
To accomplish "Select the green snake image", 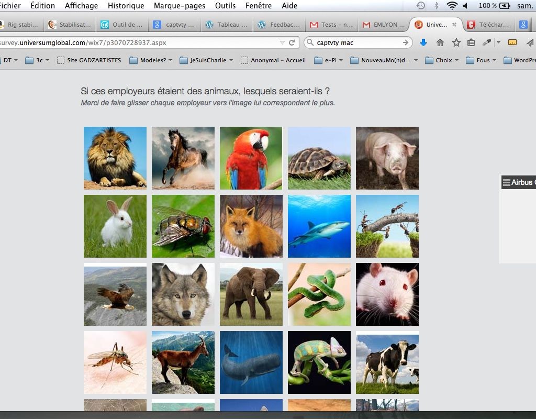I will 319,294.
